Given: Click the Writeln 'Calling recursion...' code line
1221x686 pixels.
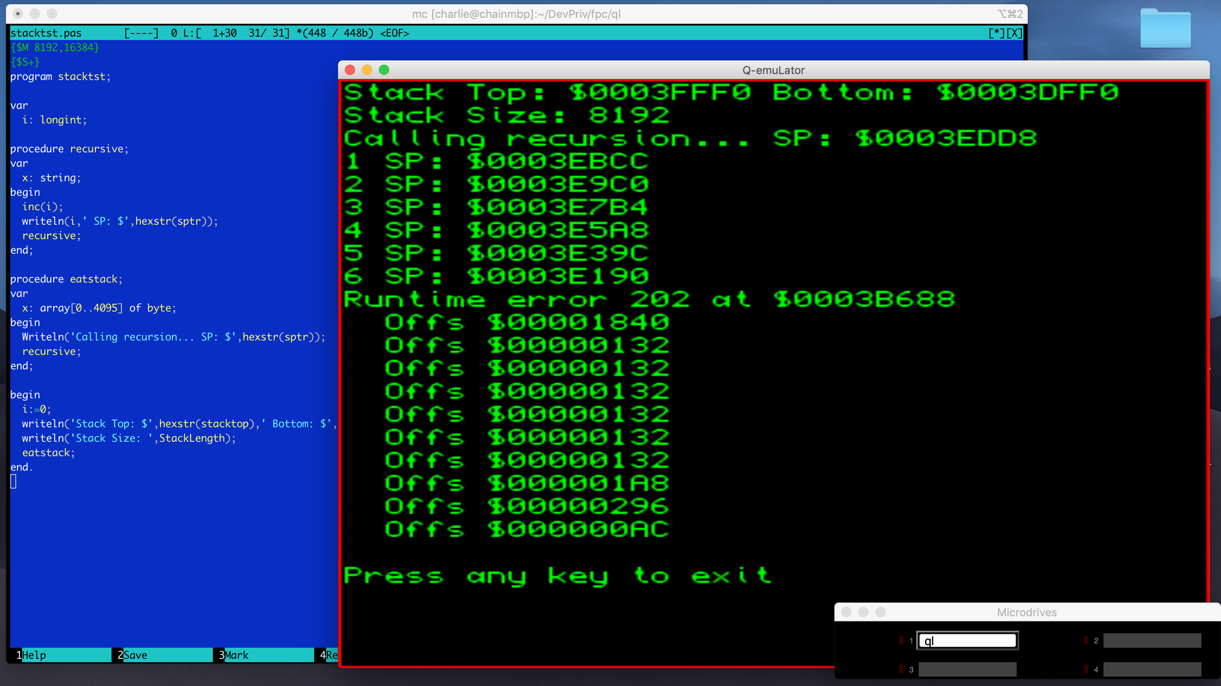Looking at the screenshot, I should coord(174,337).
